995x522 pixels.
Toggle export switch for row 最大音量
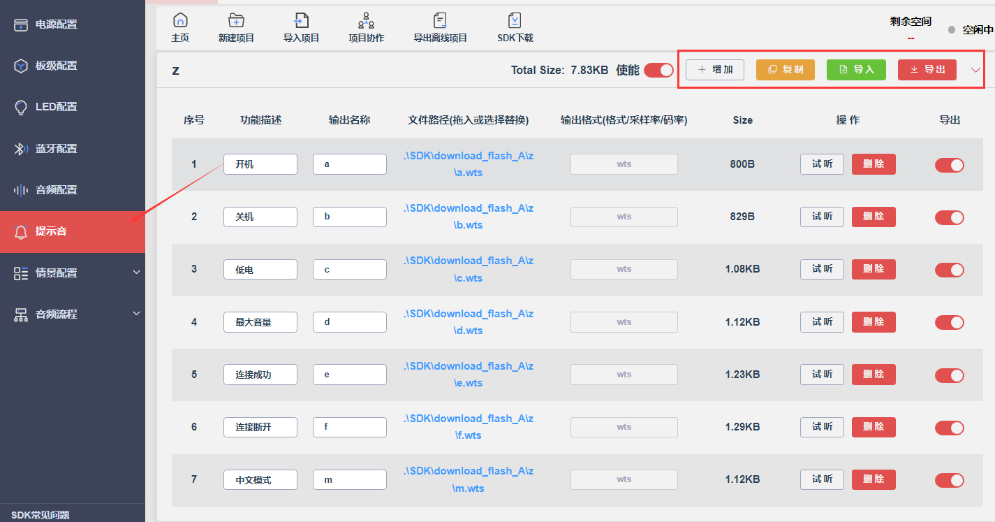(950, 322)
